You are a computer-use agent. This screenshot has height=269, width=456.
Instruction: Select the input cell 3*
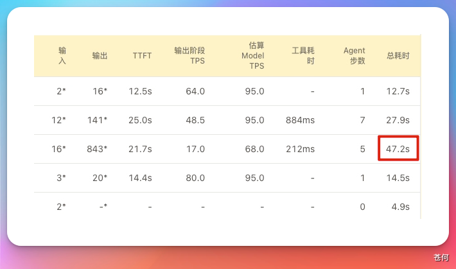pos(61,178)
